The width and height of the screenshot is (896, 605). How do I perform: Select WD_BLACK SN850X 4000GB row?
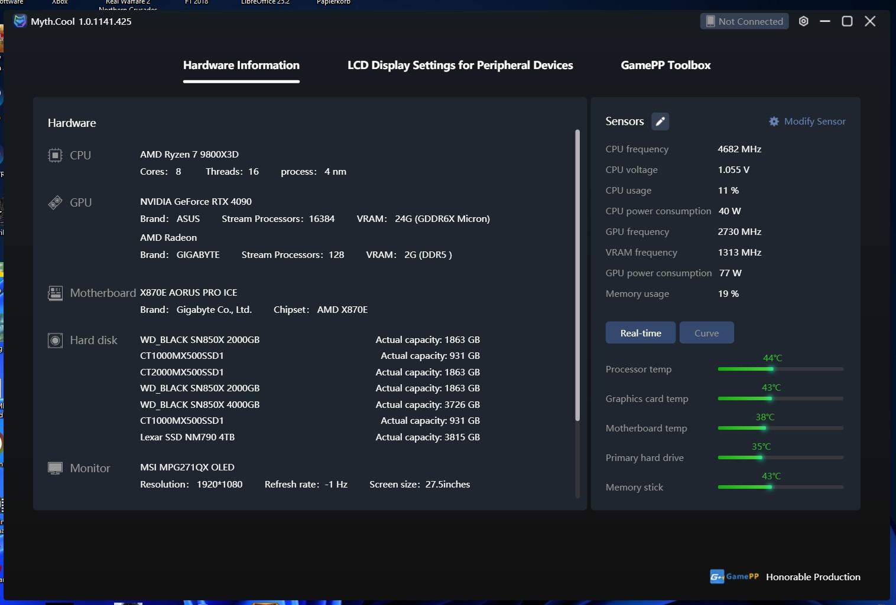click(x=310, y=404)
